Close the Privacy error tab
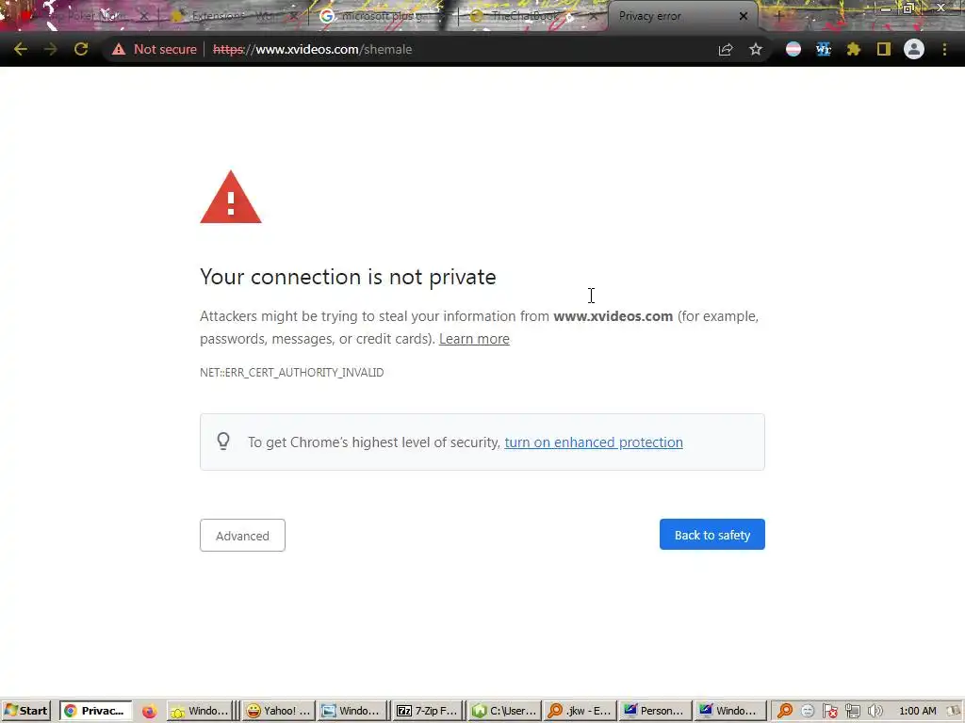Image resolution: width=965 pixels, height=723 pixels. (x=744, y=16)
